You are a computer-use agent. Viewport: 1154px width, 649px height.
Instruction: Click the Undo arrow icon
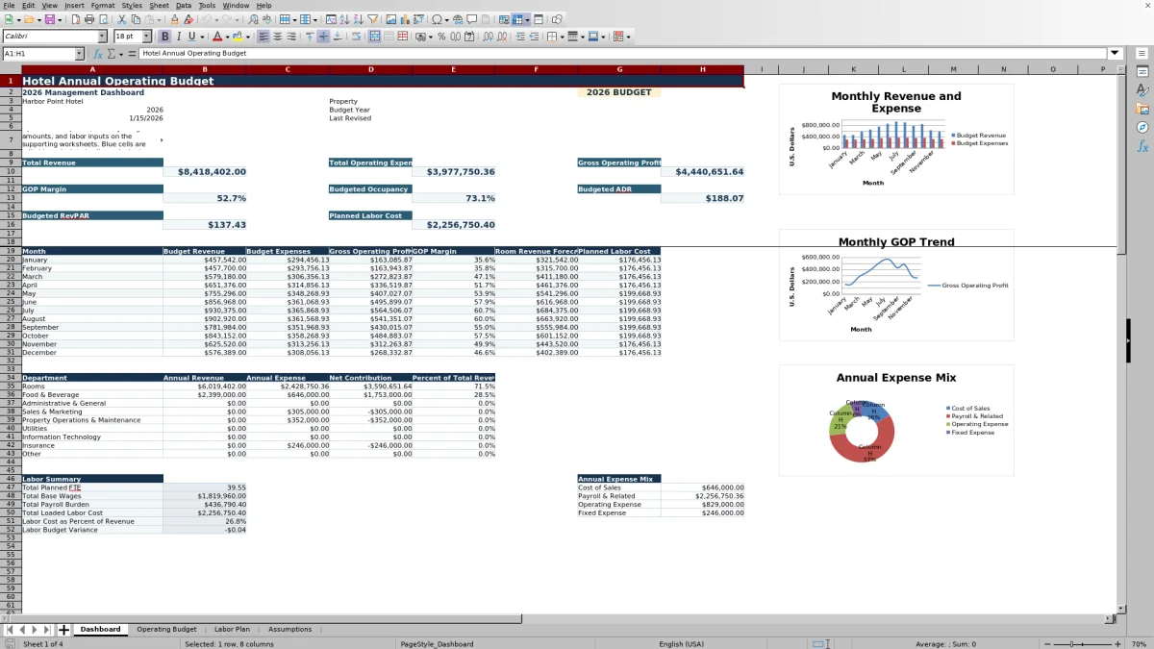pyautogui.click(x=206, y=19)
